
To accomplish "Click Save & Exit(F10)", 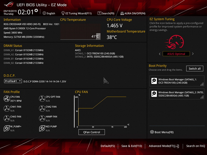I will coord(132,146).
